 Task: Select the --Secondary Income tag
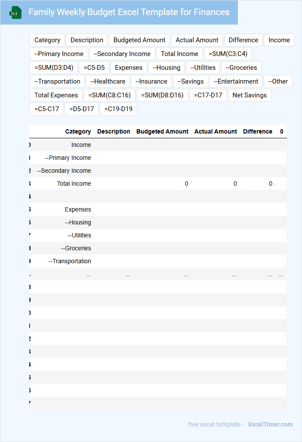pyautogui.click(x=122, y=54)
